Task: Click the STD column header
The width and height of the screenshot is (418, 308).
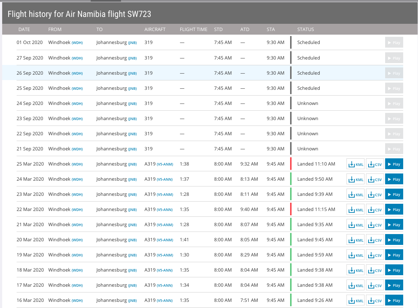Action: click(218, 30)
